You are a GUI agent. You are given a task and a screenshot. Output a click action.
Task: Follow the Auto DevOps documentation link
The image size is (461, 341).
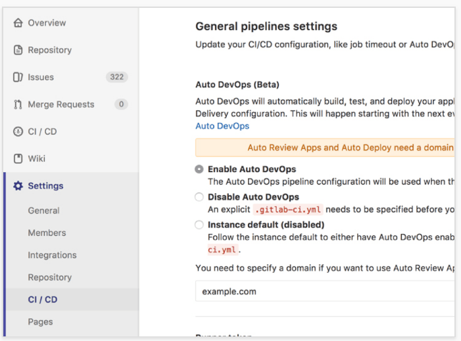click(222, 126)
